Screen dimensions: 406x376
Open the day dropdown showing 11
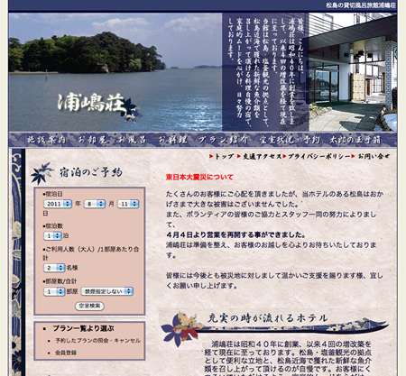(x=128, y=204)
